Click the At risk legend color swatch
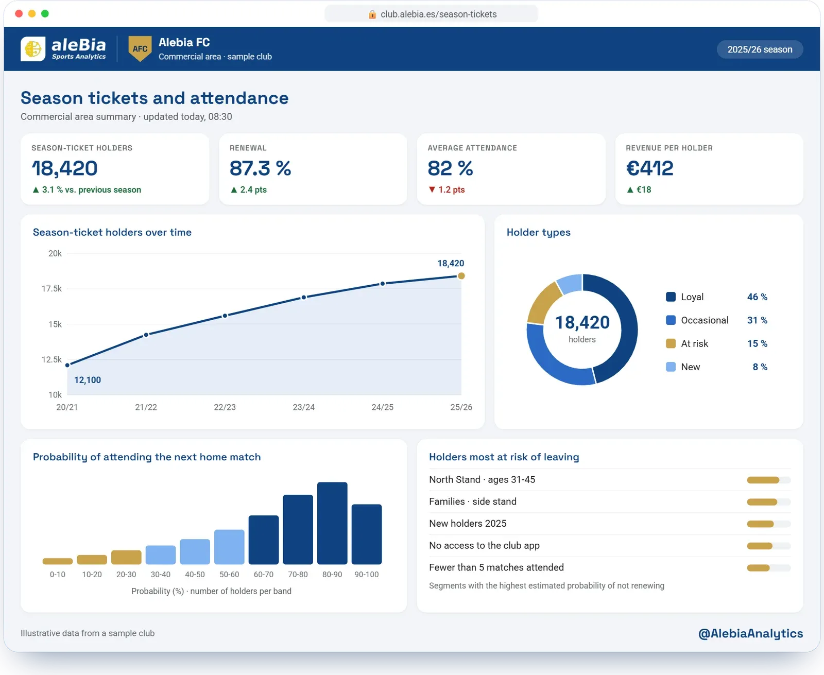The width and height of the screenshot is (824, 675). coord(671,343)
